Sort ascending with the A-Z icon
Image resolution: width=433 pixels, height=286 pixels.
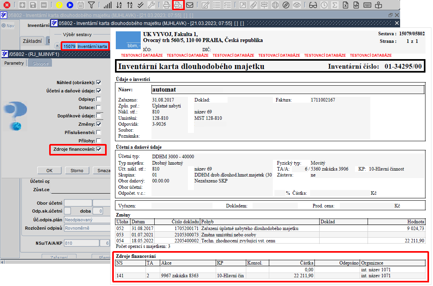(x=119, y=5)
